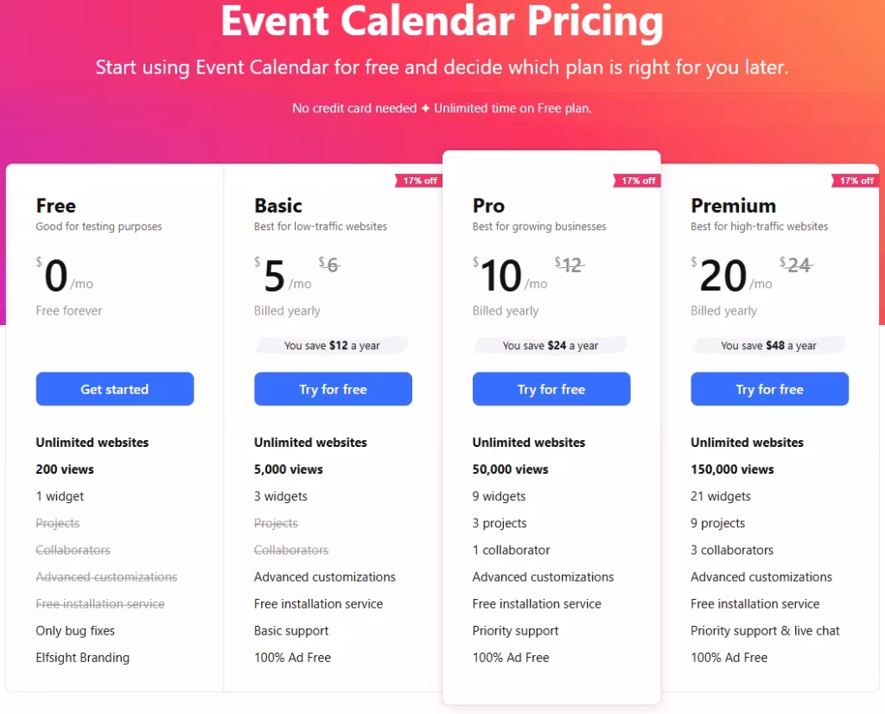Click the $10 price on Pro plan
Viewport: 885px width, 714px height.
500,275
